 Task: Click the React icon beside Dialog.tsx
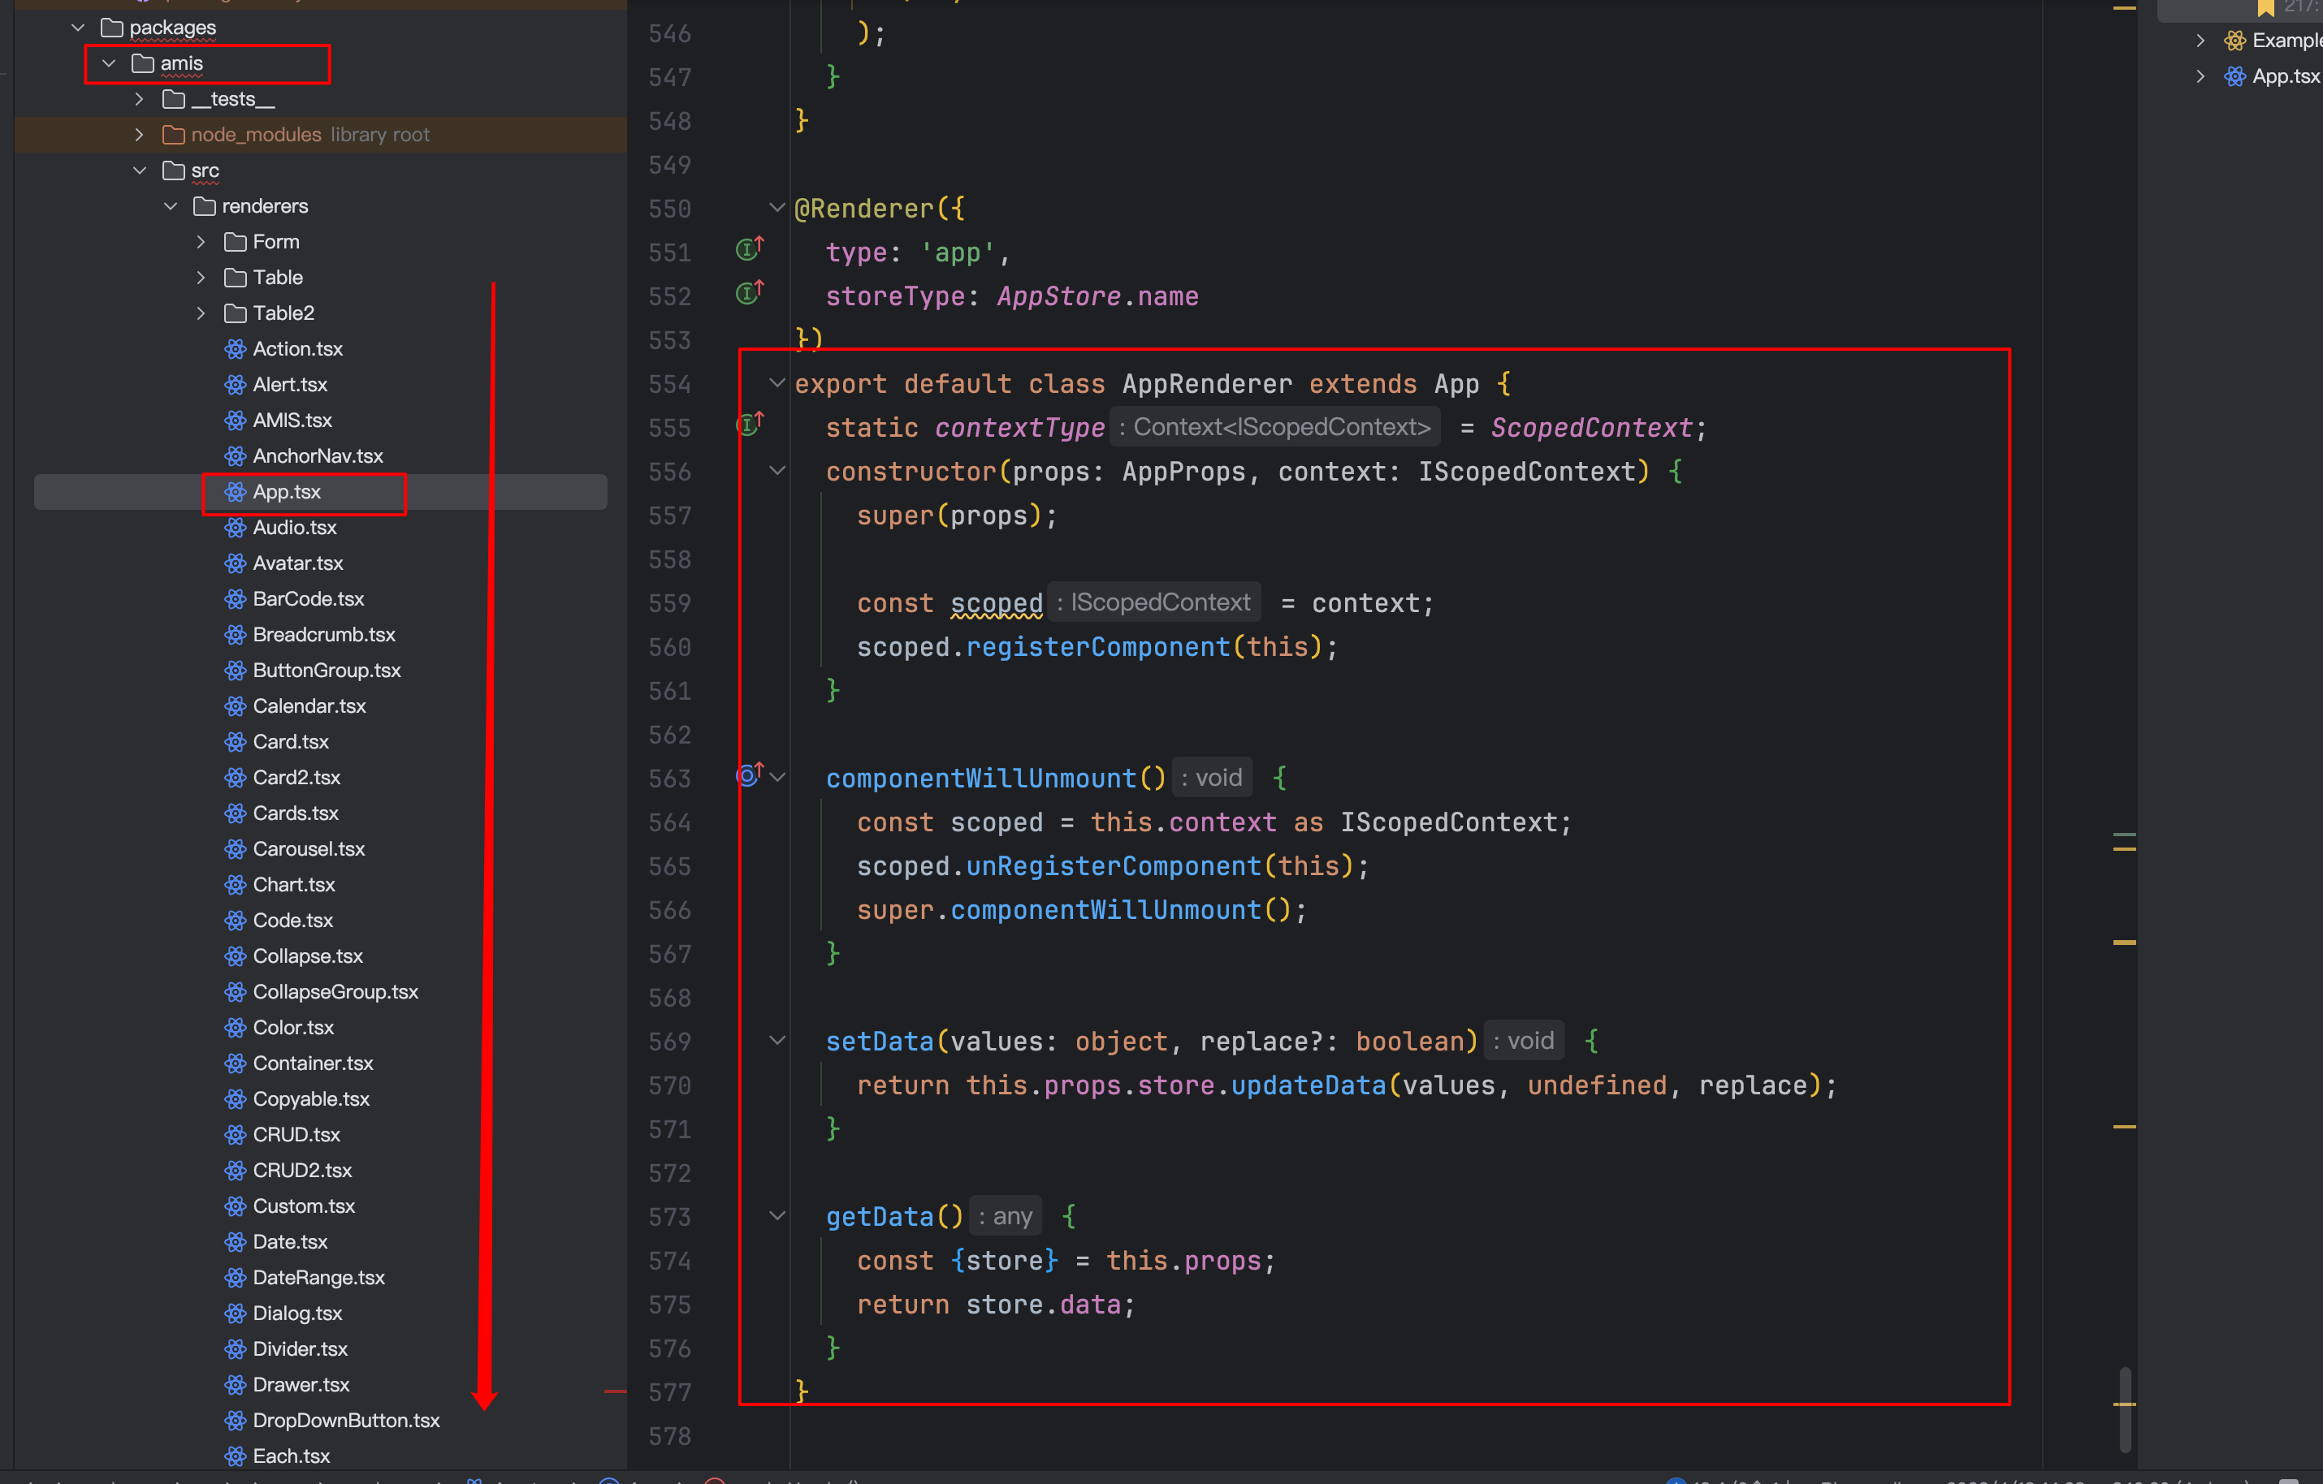(236, 1314)
